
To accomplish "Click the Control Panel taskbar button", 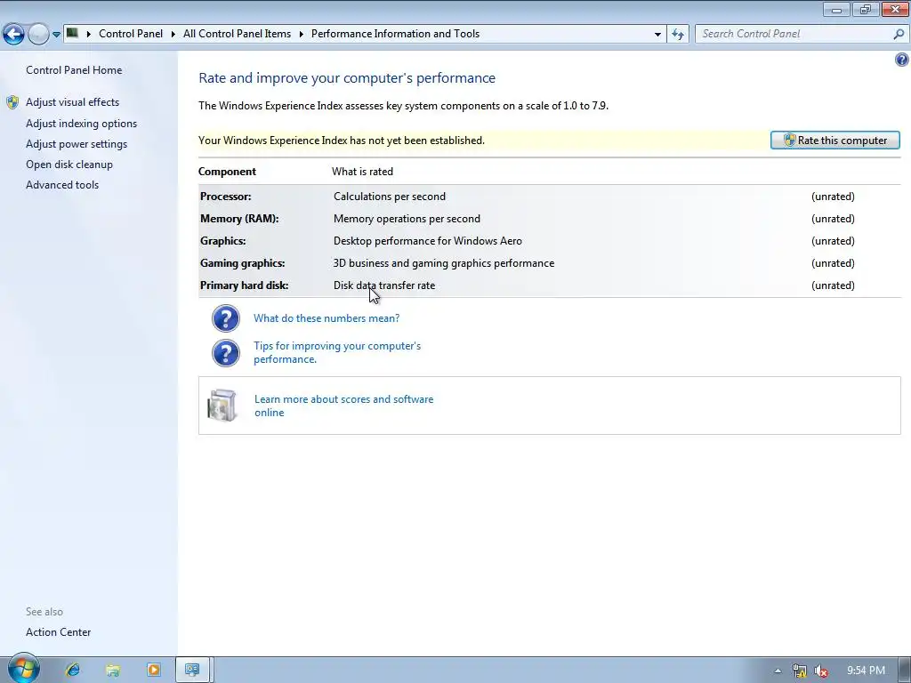I will point(192,670).
